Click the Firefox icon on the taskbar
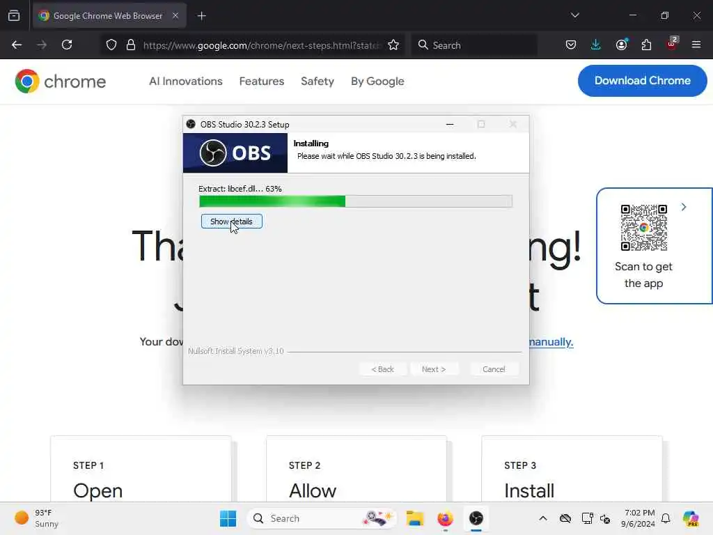713x535 pixels. pos(445,518)
